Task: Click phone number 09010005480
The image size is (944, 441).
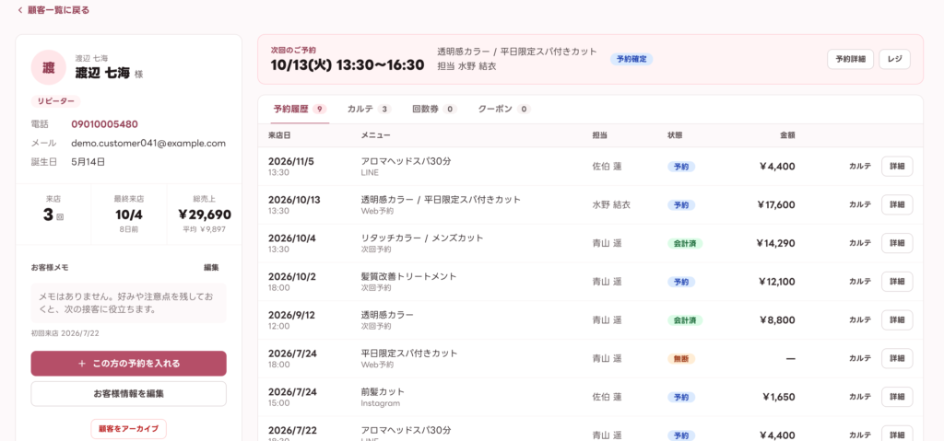Action: tap(105, 124)
